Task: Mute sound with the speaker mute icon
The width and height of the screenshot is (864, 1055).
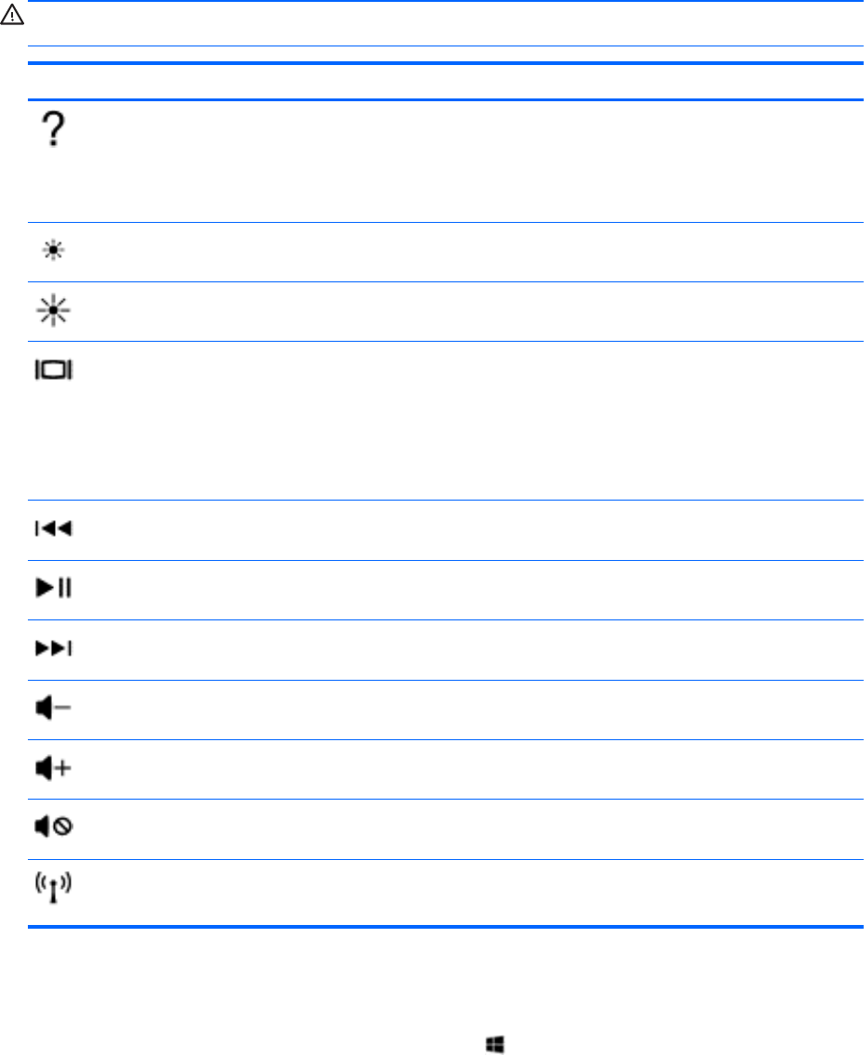Action: [55, 828]
